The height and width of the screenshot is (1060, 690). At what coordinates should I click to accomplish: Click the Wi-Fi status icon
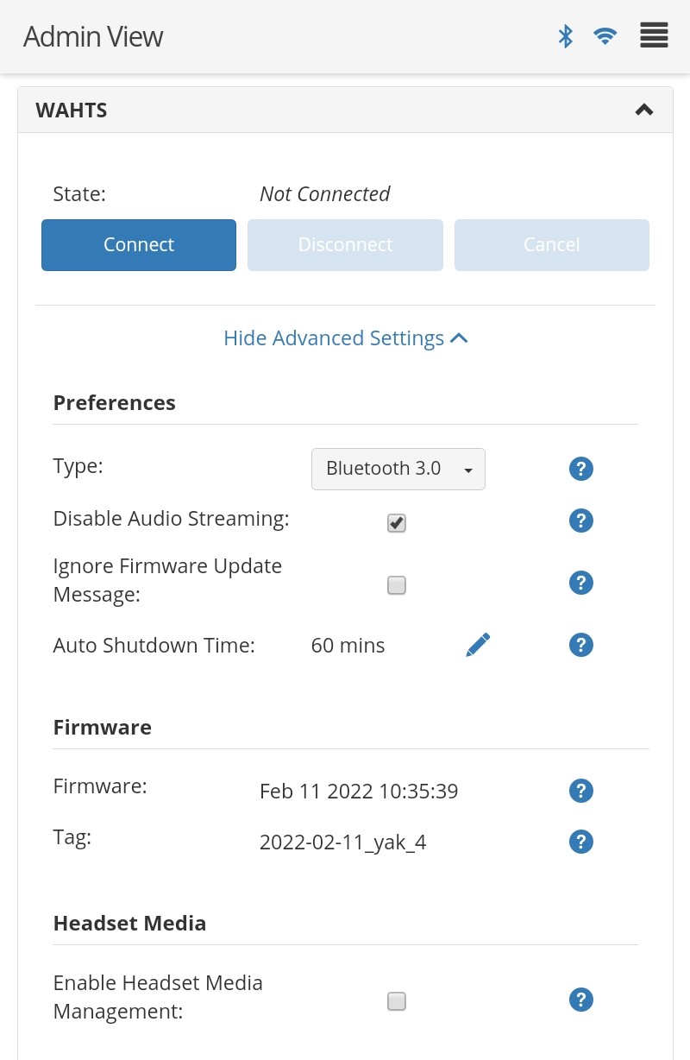tap(605, 36)
